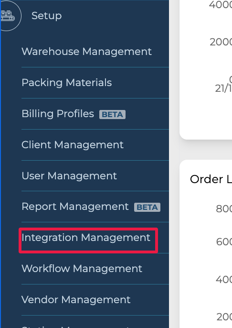Click the BETA badge beside Report Management
Viewport: 232px width, 328px height.
(147, 208)
